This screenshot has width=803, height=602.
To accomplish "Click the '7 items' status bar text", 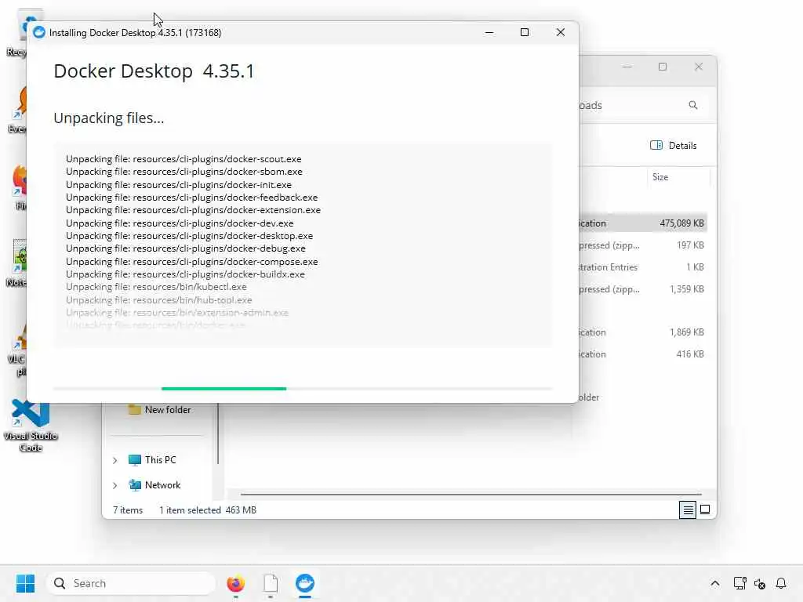I will coord(128,510).
